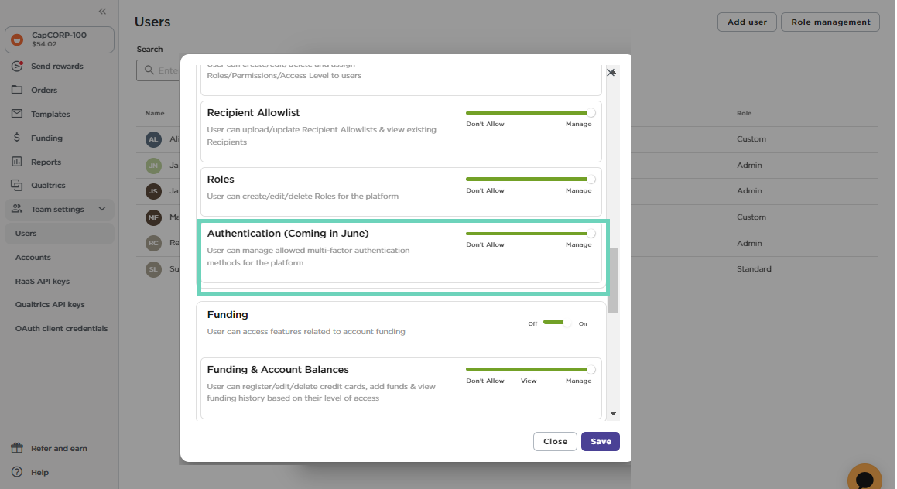Click the Send rewards icon
Viewport: 897px width, 489px height.
coord(17,66)
